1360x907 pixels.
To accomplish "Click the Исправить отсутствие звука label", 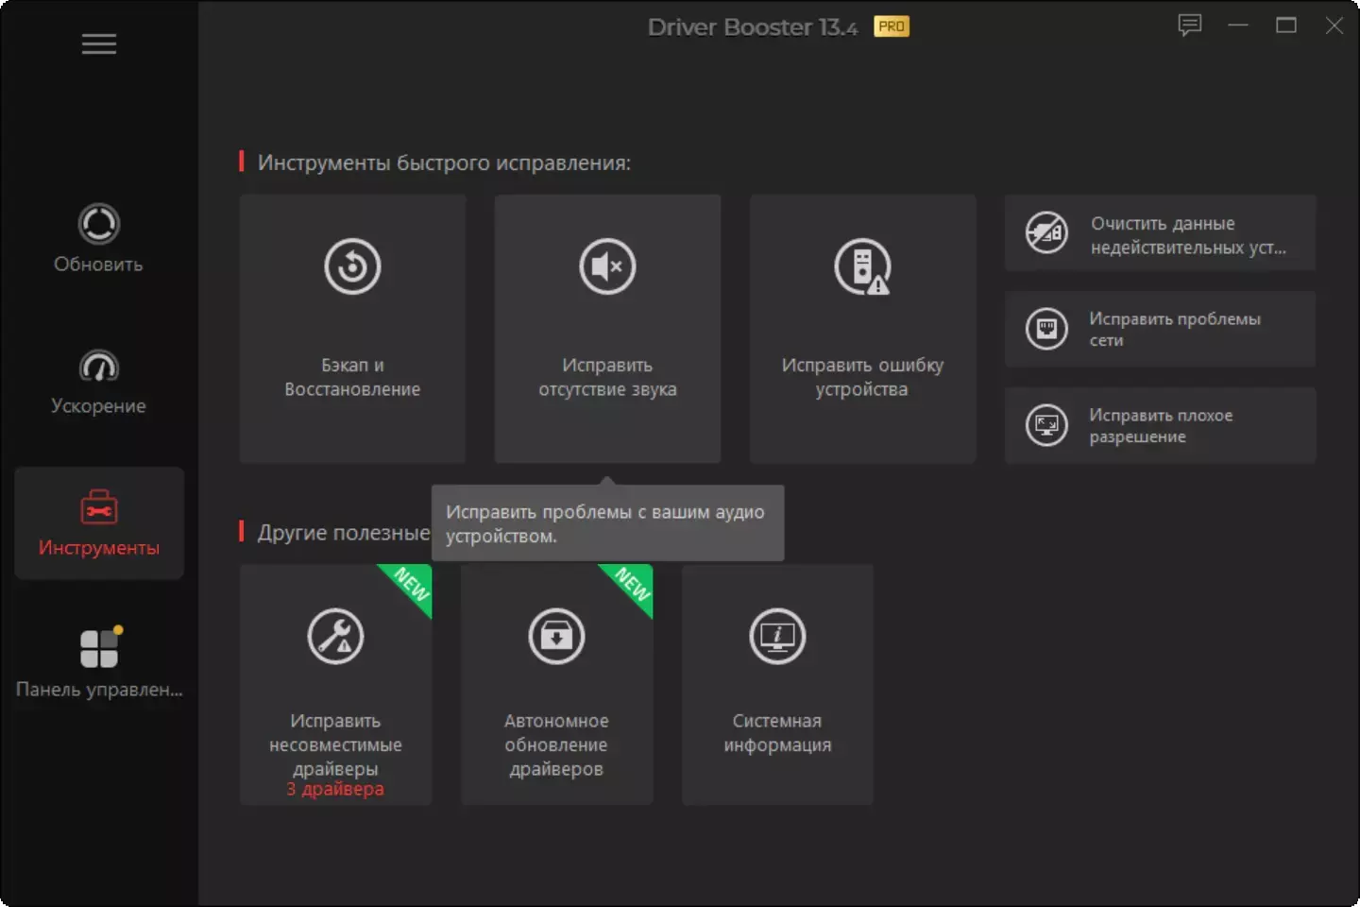I will [x=607, y=377].
